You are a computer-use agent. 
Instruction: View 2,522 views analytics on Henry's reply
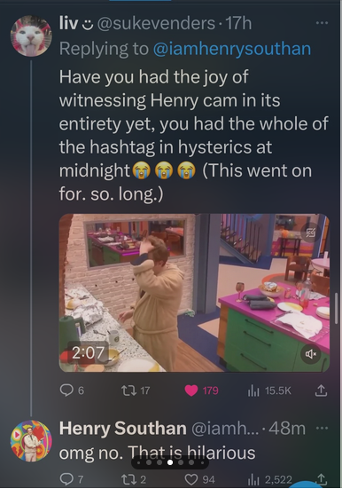tap(269, 478)
